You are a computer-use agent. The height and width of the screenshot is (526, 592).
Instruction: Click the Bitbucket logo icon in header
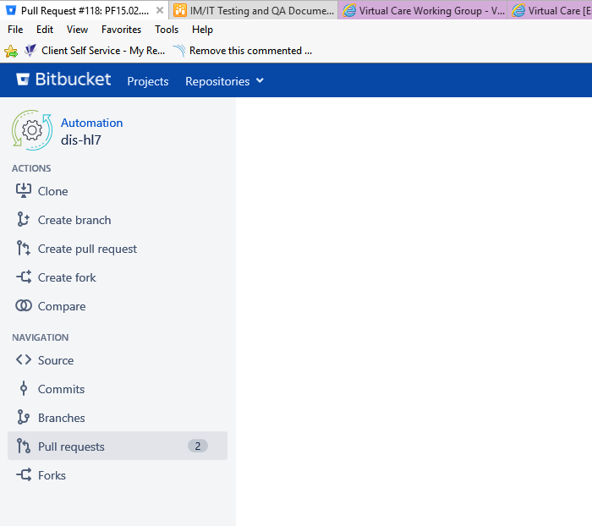(23, 79)
